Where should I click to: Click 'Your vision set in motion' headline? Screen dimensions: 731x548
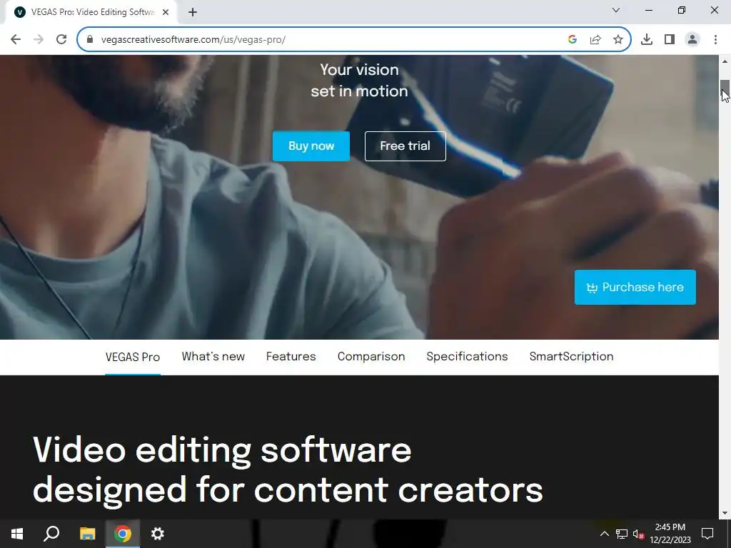[360, 81]
